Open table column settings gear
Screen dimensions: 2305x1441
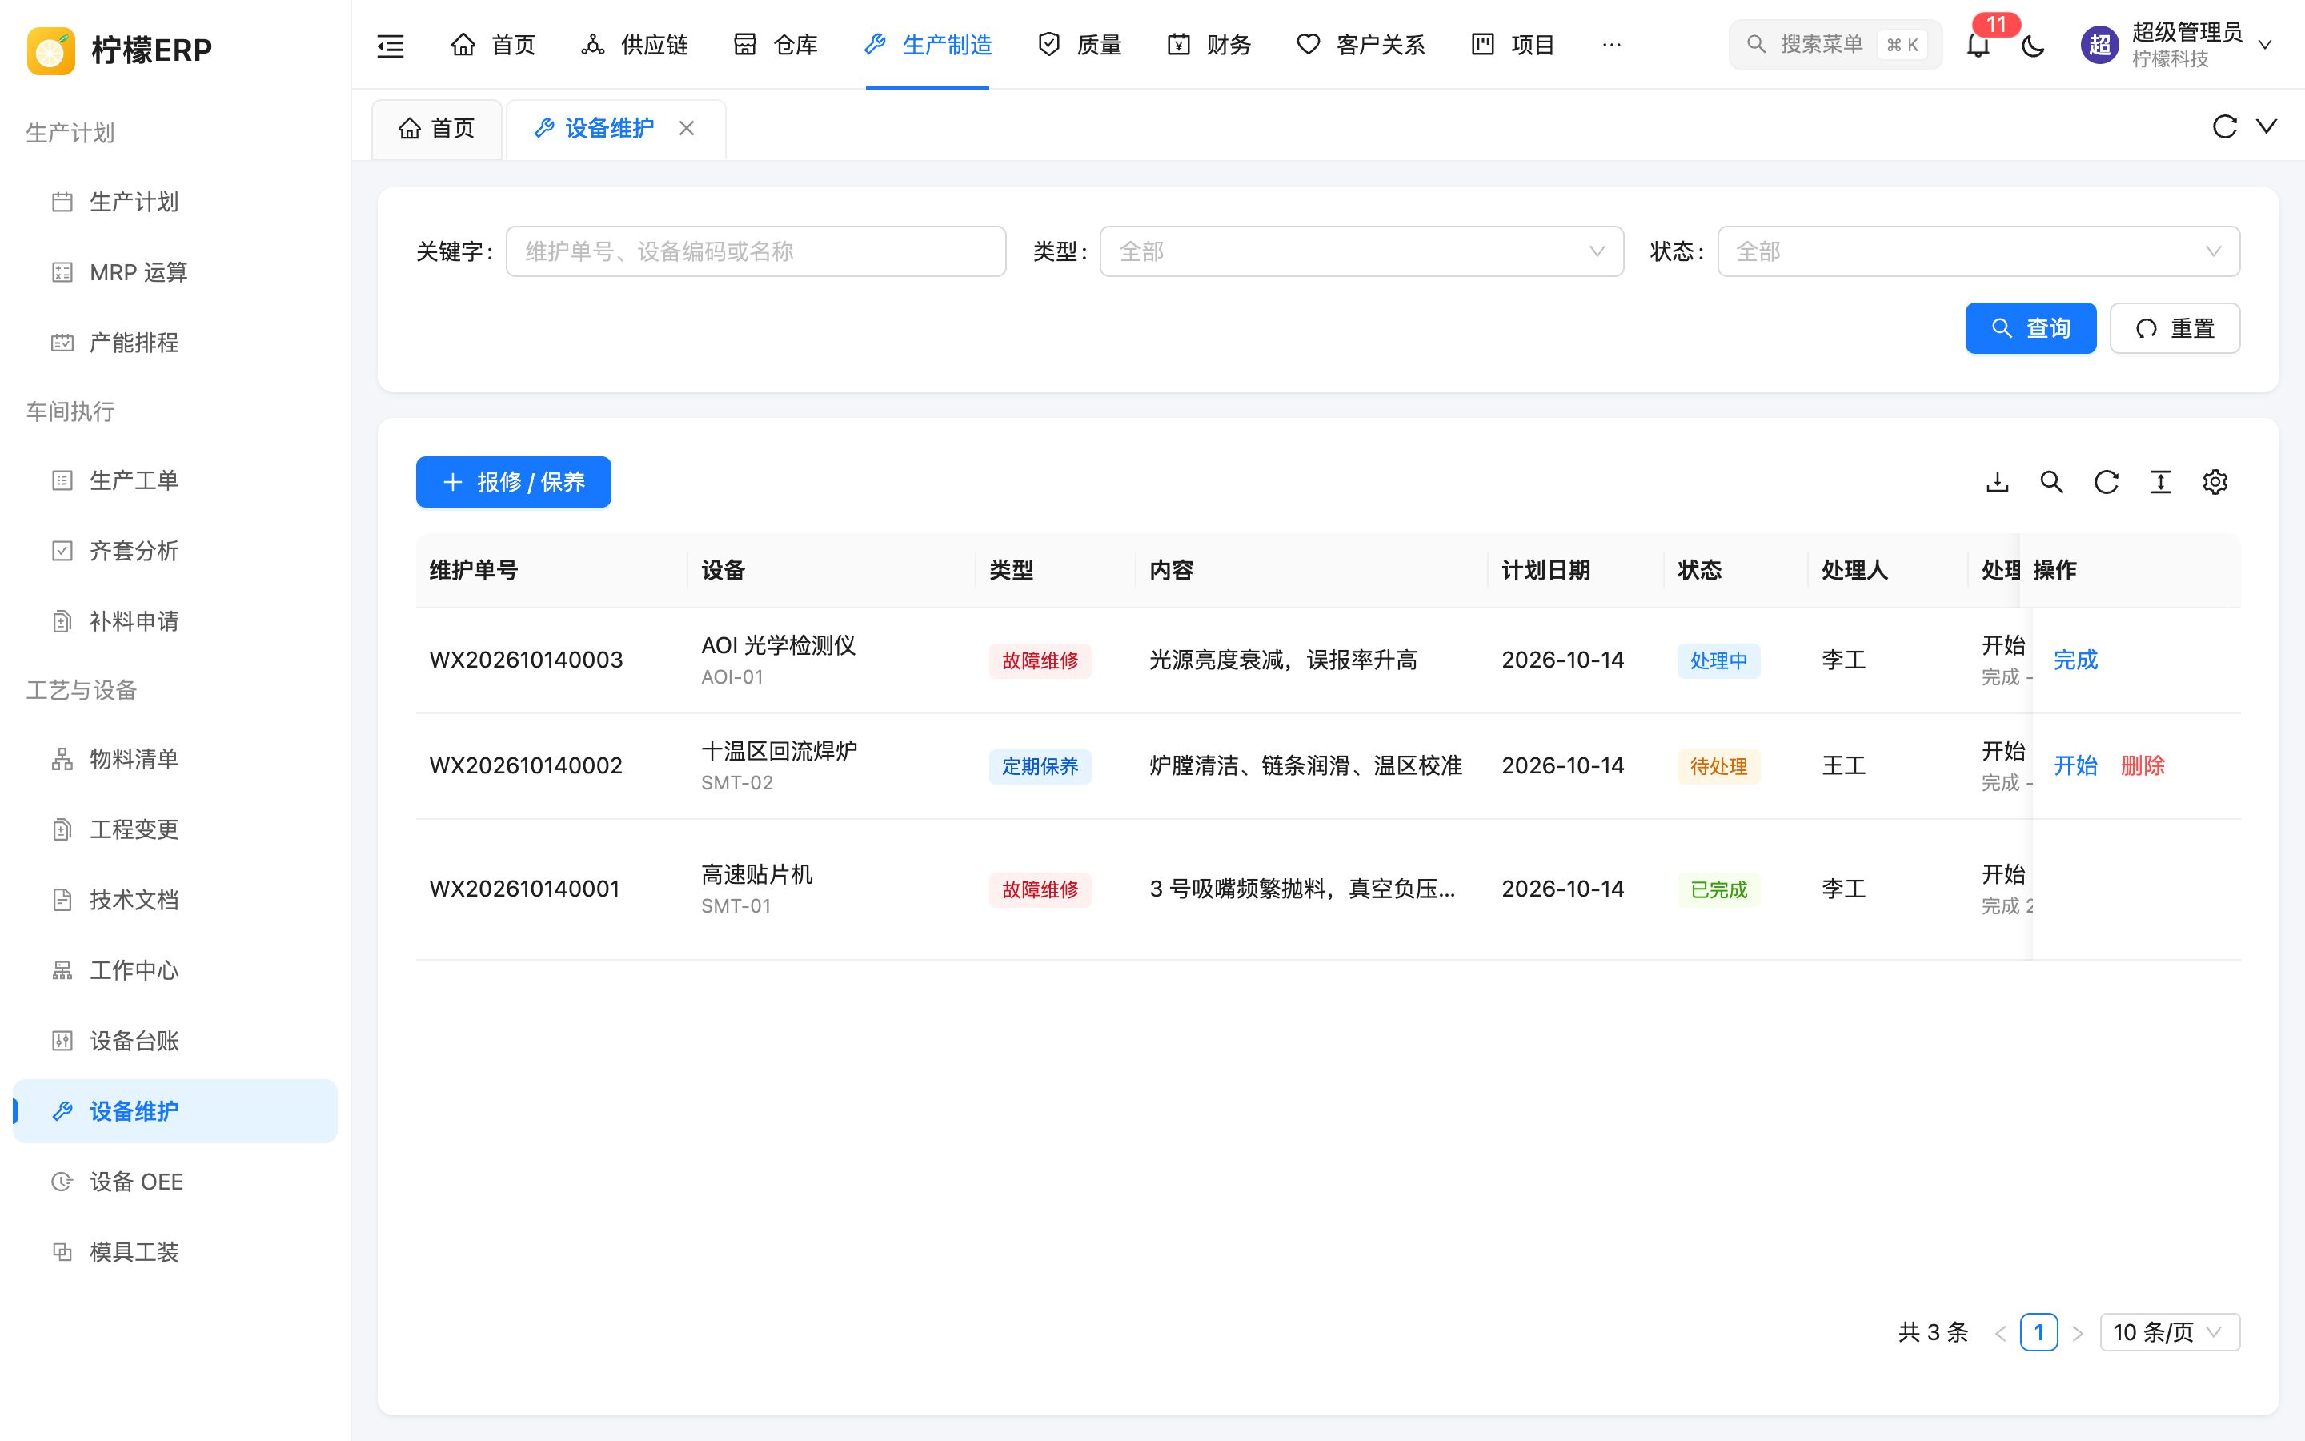pyautogui.click(x=2215, y=482)
